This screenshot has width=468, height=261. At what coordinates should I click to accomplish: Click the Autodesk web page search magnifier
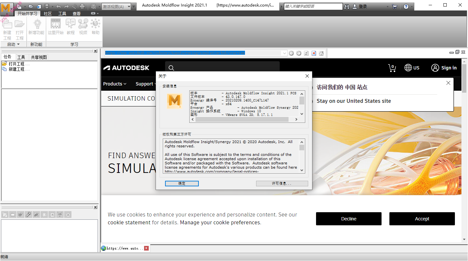(171, 68)
